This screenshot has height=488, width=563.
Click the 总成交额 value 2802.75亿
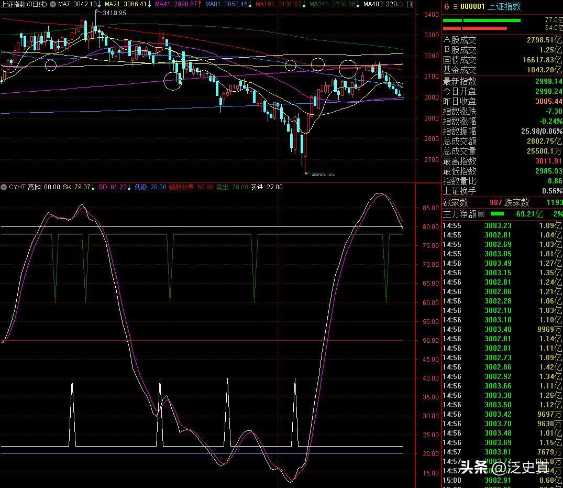[x=544, y=141]
